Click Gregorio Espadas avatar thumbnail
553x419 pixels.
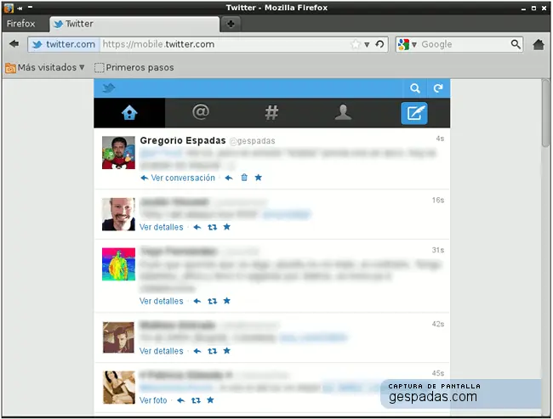(x=118, y=153)
